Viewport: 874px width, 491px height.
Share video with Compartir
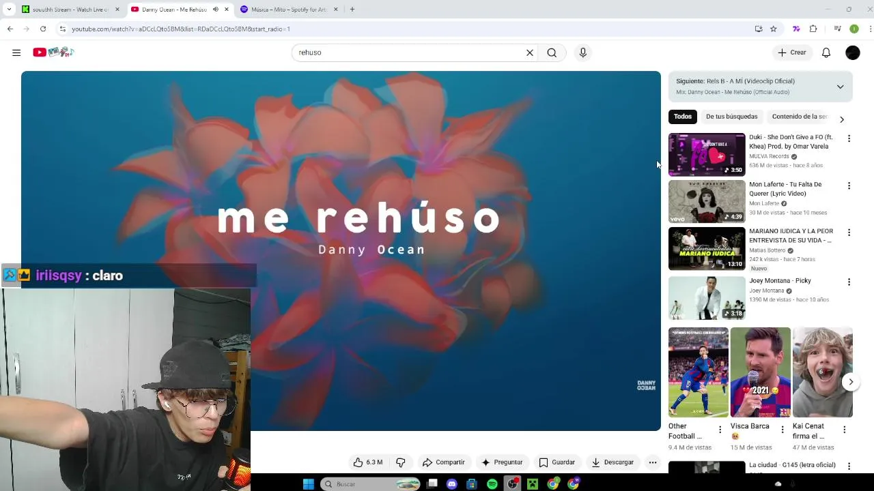tap(444, 462)
